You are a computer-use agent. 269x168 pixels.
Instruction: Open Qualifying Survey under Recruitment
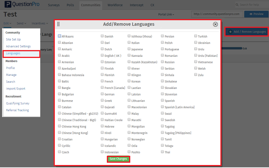click(x=18, y=103)
